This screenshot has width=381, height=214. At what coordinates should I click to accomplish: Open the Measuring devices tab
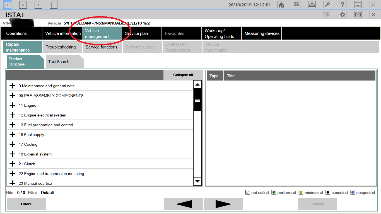point(262,33)
